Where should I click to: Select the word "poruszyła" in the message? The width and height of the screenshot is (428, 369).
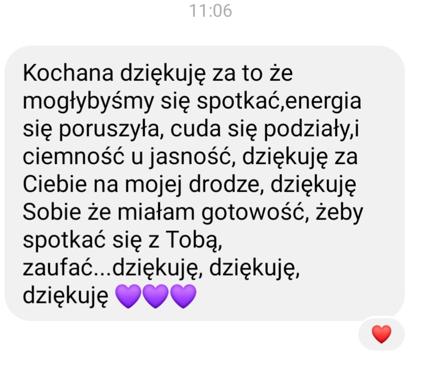pyautogui.click(x=109, y=129)
